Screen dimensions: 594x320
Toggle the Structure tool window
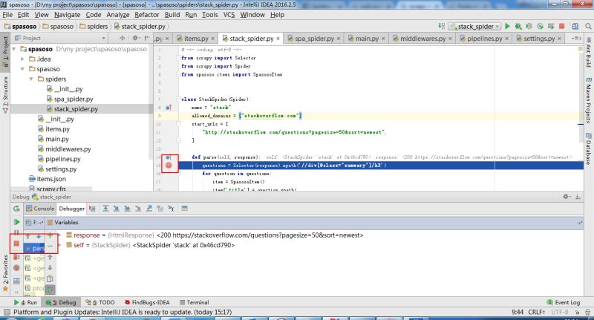tap(5, 95)
